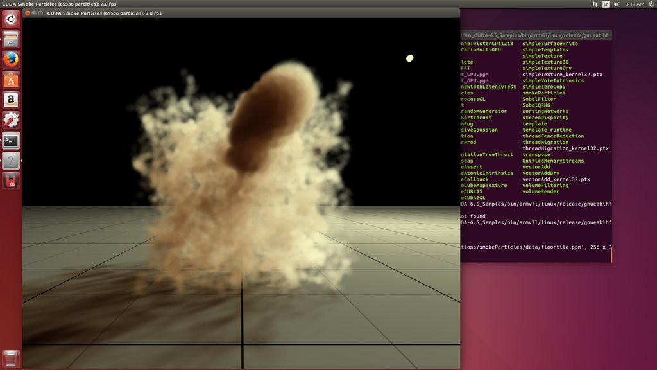Open the Files manager from the launcher
Screen dimensions: 657x370
coord(11,39)
